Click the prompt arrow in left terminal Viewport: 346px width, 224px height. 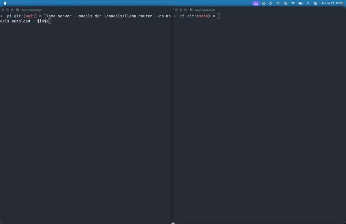1,16
